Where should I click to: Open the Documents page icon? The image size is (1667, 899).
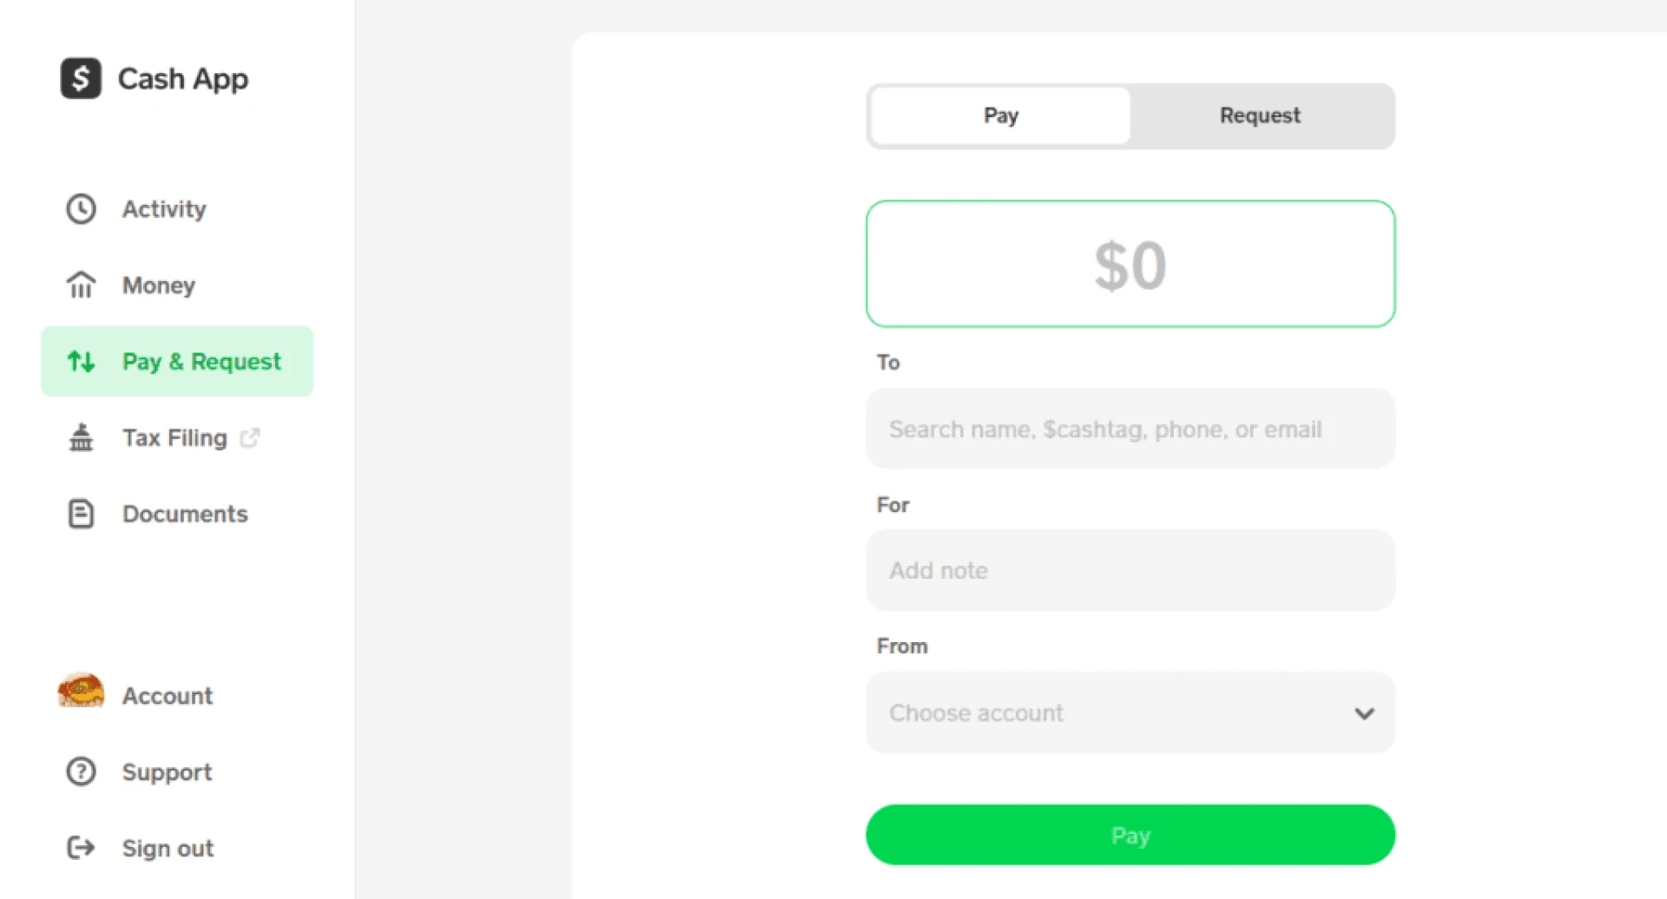coord(81,513)
